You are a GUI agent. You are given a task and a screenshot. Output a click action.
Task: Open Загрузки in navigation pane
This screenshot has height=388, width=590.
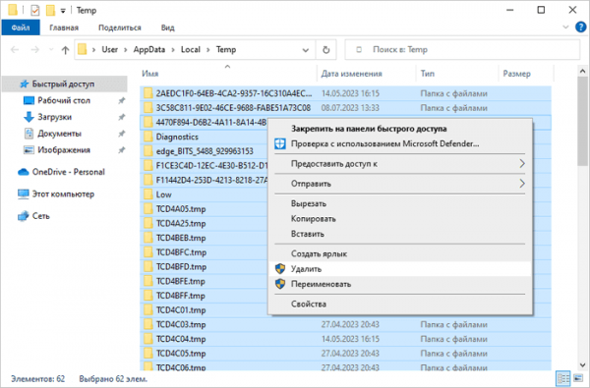54,117
